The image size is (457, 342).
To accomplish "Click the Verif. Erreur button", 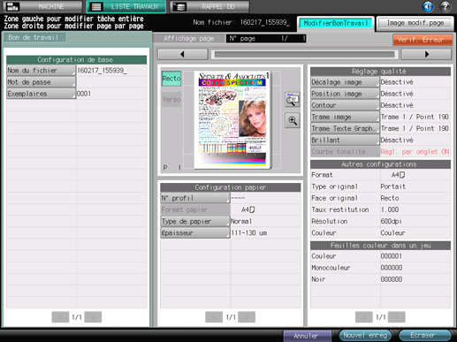I will pyautogui.click(x=423, y=40).
